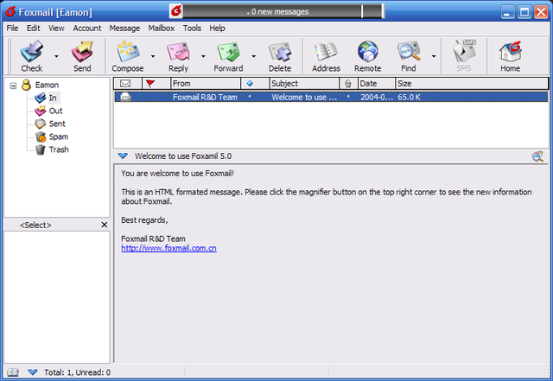Close the <Select> panel
The width and height of the screenshot is (553, 381).
(x=105, y=225)
